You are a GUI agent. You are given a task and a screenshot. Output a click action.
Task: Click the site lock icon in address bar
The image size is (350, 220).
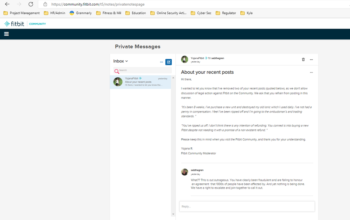[x=45, y=4]
